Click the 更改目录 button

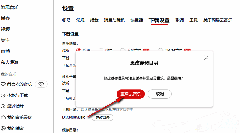103,118
